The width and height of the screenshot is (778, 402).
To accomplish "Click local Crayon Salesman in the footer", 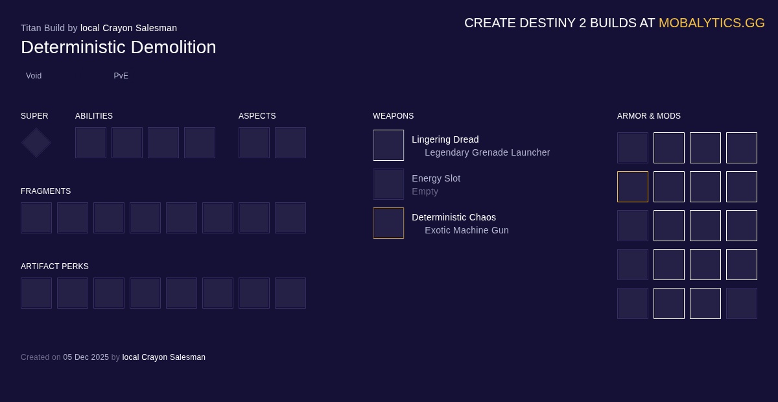I will click(163, 357).
